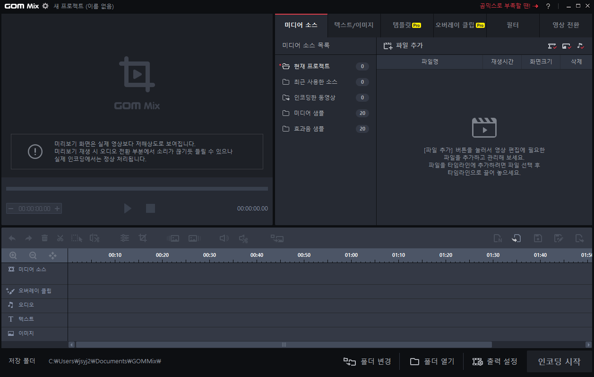Select 현재 프로젝트 folder
The width and height of the screenshot is (594, 377).
point(326,66)
